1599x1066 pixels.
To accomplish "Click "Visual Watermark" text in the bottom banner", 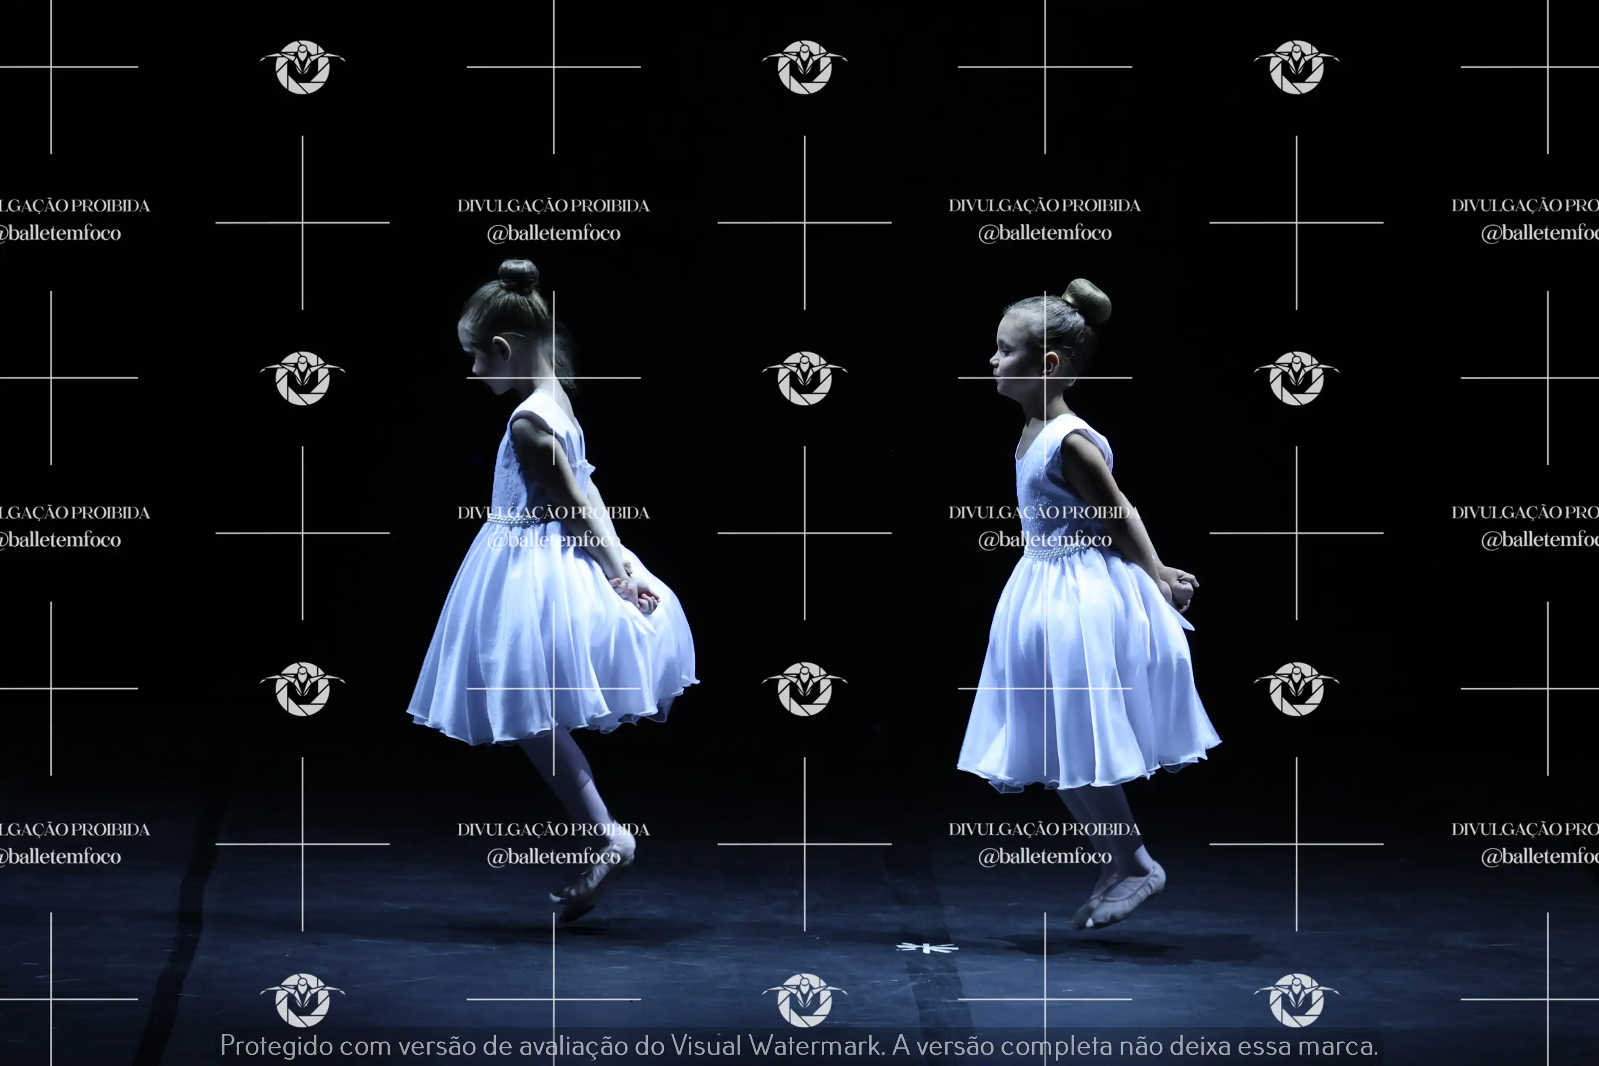I will point(775,1045).
